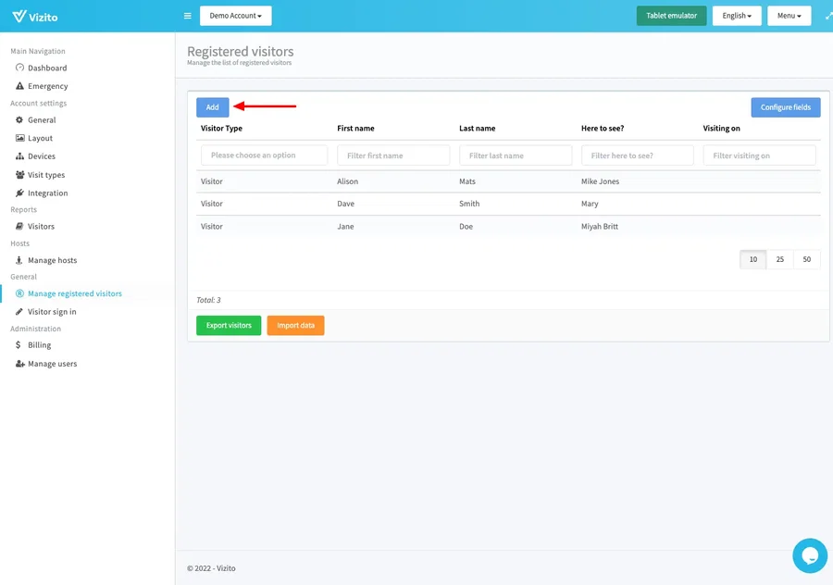Image resolution: width=833 pixels, height=585 pixels.
Task: Click the Visit types people icon
Action: point(19,175)
